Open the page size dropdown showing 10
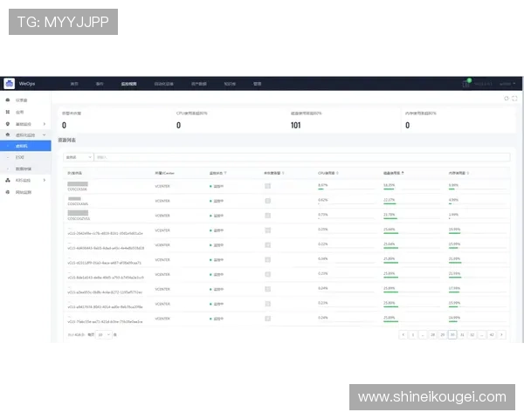The image size is (524, 419). pyautogui.click(x=104, y=334)
